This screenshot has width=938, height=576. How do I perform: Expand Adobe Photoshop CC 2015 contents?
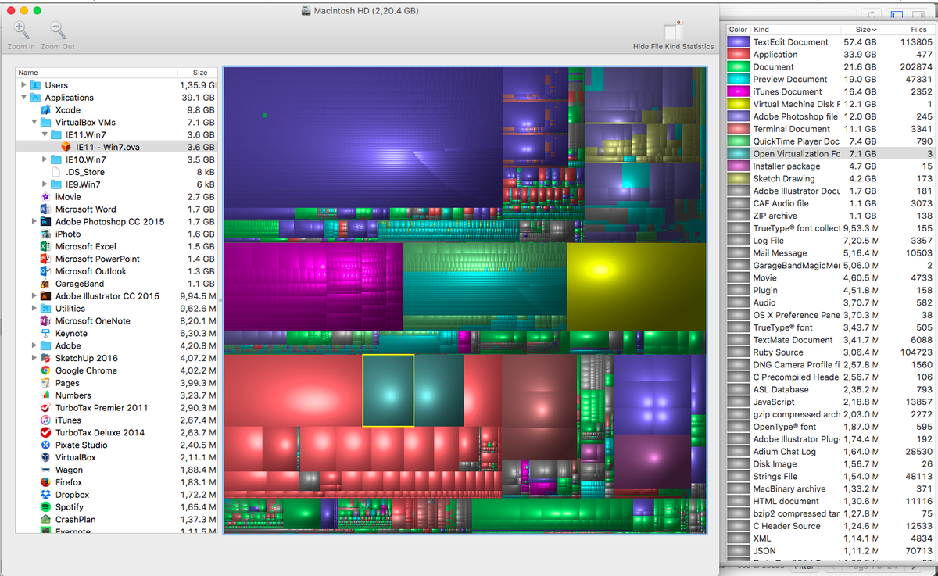point(34,222)
